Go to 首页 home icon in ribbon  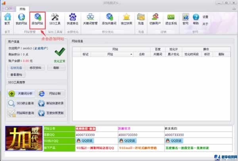pyautogui.click(x=7, y=19)
